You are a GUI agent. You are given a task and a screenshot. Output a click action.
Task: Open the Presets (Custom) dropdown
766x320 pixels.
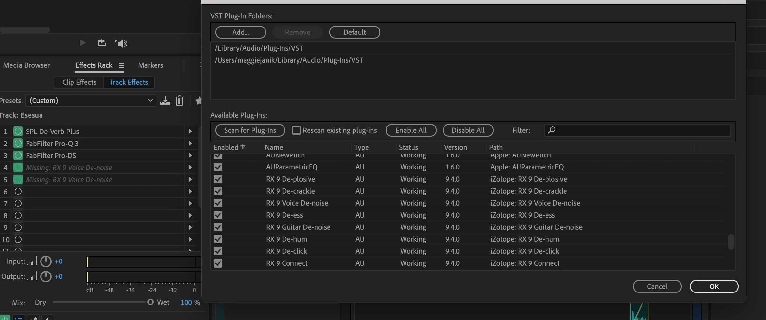[x=91, y=101]
